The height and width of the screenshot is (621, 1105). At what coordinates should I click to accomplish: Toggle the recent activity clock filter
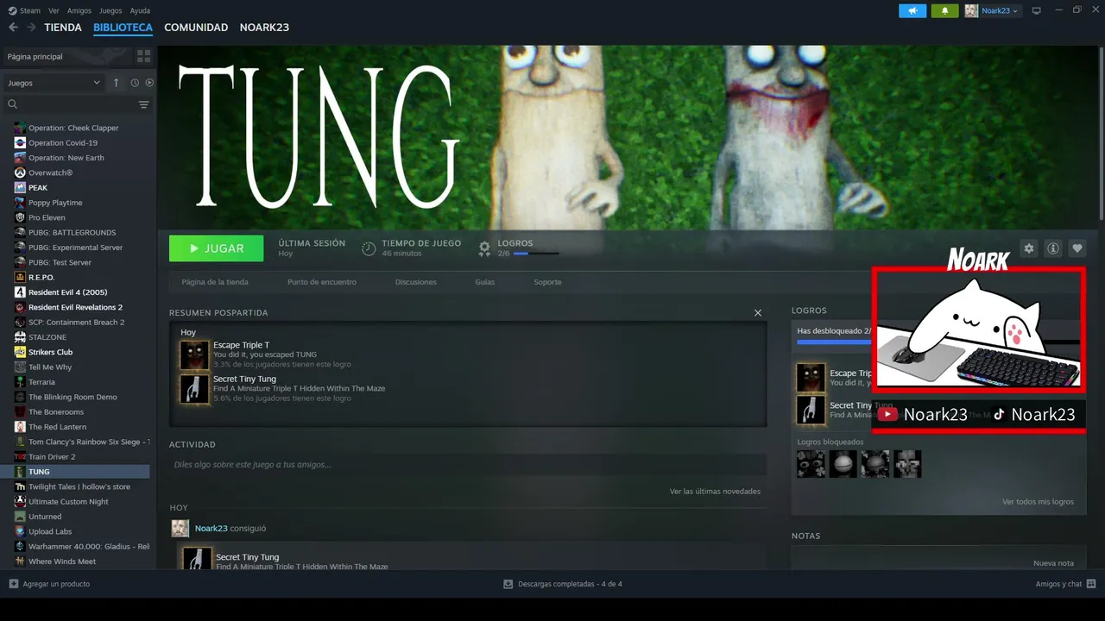pyautogui.click(x=135, y=83)
